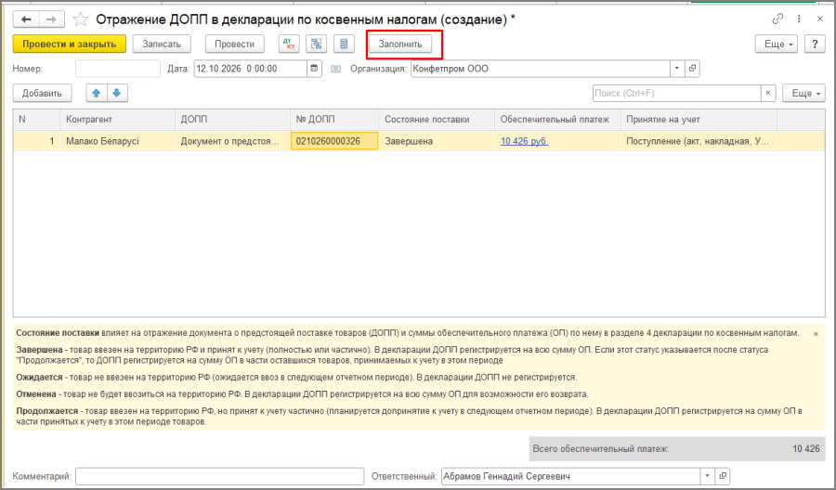Select the Поступление (акт, накладная cell
The height and width of the screenshot is (490, 836).
[699, 141]
